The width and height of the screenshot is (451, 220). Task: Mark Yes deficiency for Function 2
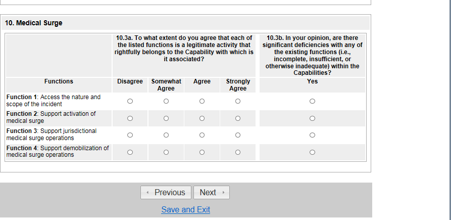[313, 118]
